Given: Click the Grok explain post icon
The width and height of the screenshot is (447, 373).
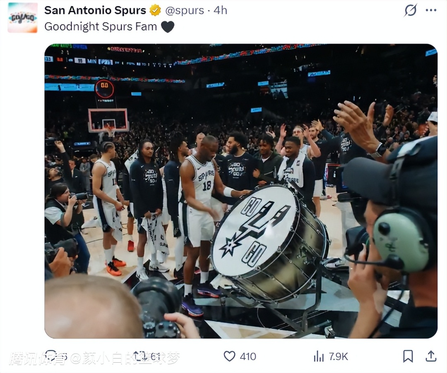Looking at the screenshot, I should click(x=411, y=10).
